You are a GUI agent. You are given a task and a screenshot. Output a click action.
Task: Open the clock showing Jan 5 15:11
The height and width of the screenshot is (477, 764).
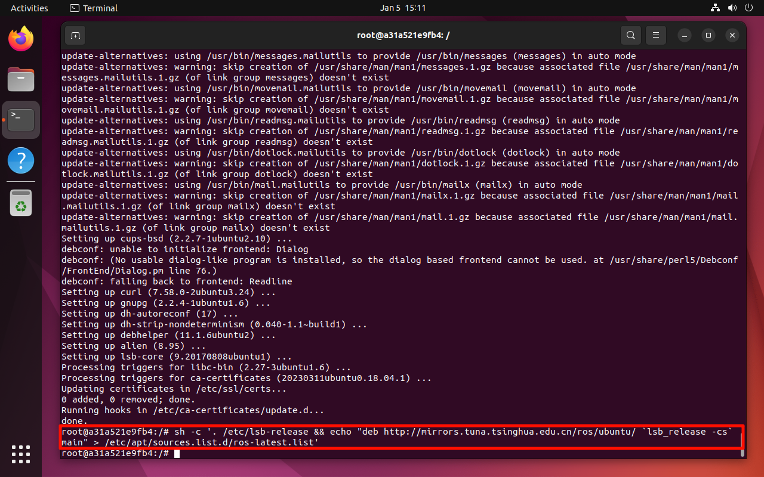click(403, 8)
